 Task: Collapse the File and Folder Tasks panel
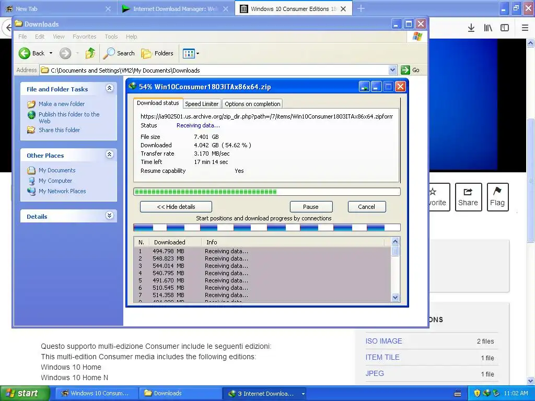110,88
